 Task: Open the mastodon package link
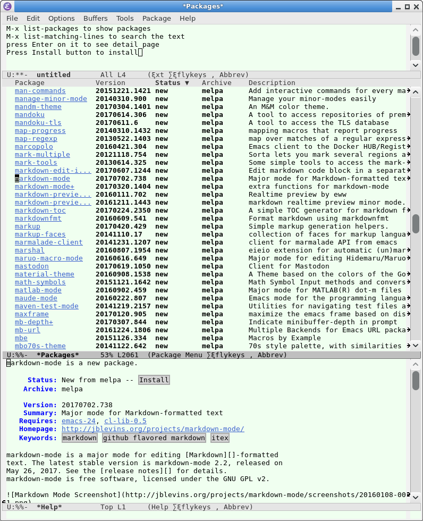tap(31, 266)
